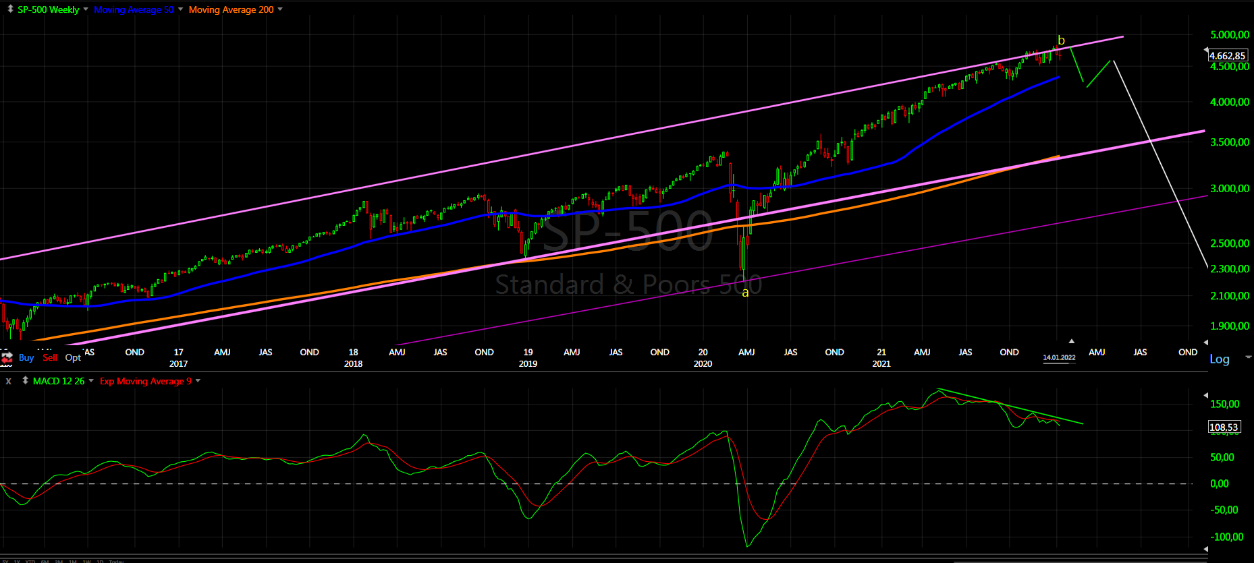Click the 0,00 MACD axis label
This screenshot has height=563, width=1254.
point(1220,484)
